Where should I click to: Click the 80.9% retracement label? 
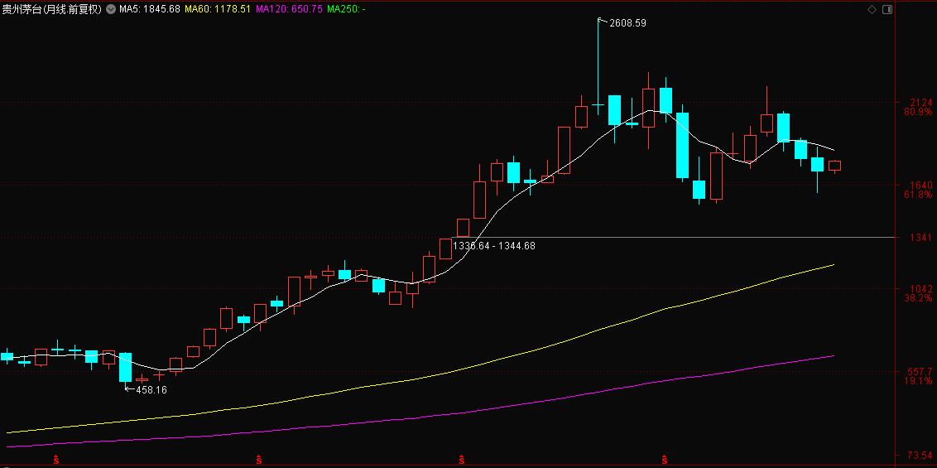click(917, 112)
